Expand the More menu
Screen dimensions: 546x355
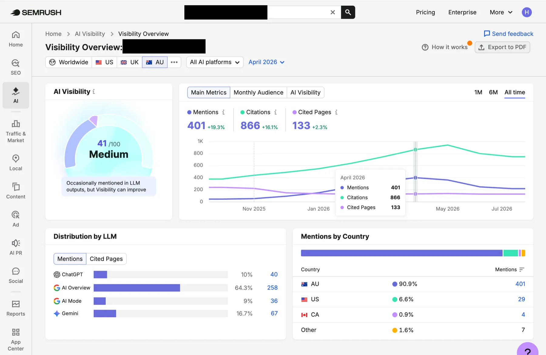(x=501, y=12)
